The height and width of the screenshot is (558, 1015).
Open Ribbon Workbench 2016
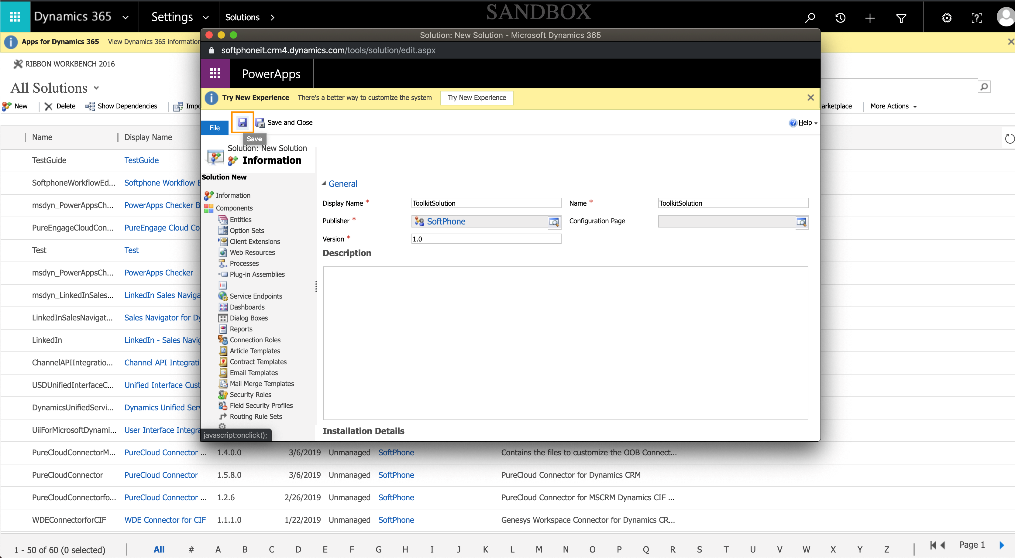(x=64, y=64)
